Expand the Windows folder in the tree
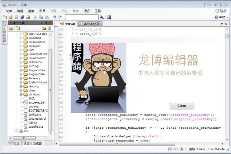231x154 pixels. 21,95
